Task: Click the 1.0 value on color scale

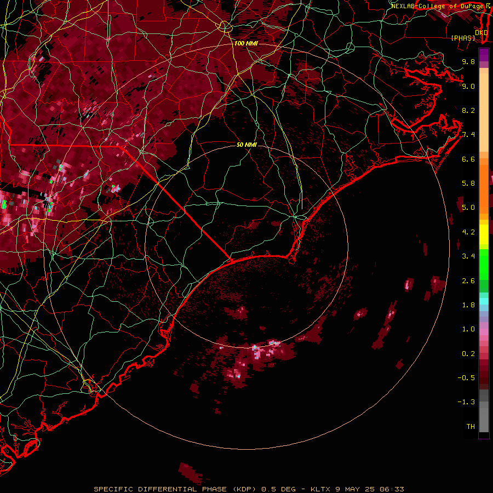Action: (x=468, y=330)
